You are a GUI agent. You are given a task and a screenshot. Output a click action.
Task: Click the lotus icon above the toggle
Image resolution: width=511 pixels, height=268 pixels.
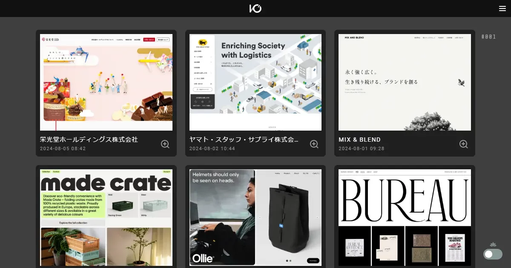[x=493, y=245]
